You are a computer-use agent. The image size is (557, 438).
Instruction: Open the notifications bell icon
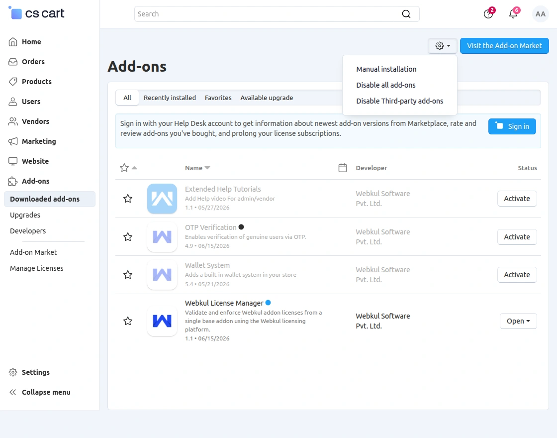(x=513, y=14)
